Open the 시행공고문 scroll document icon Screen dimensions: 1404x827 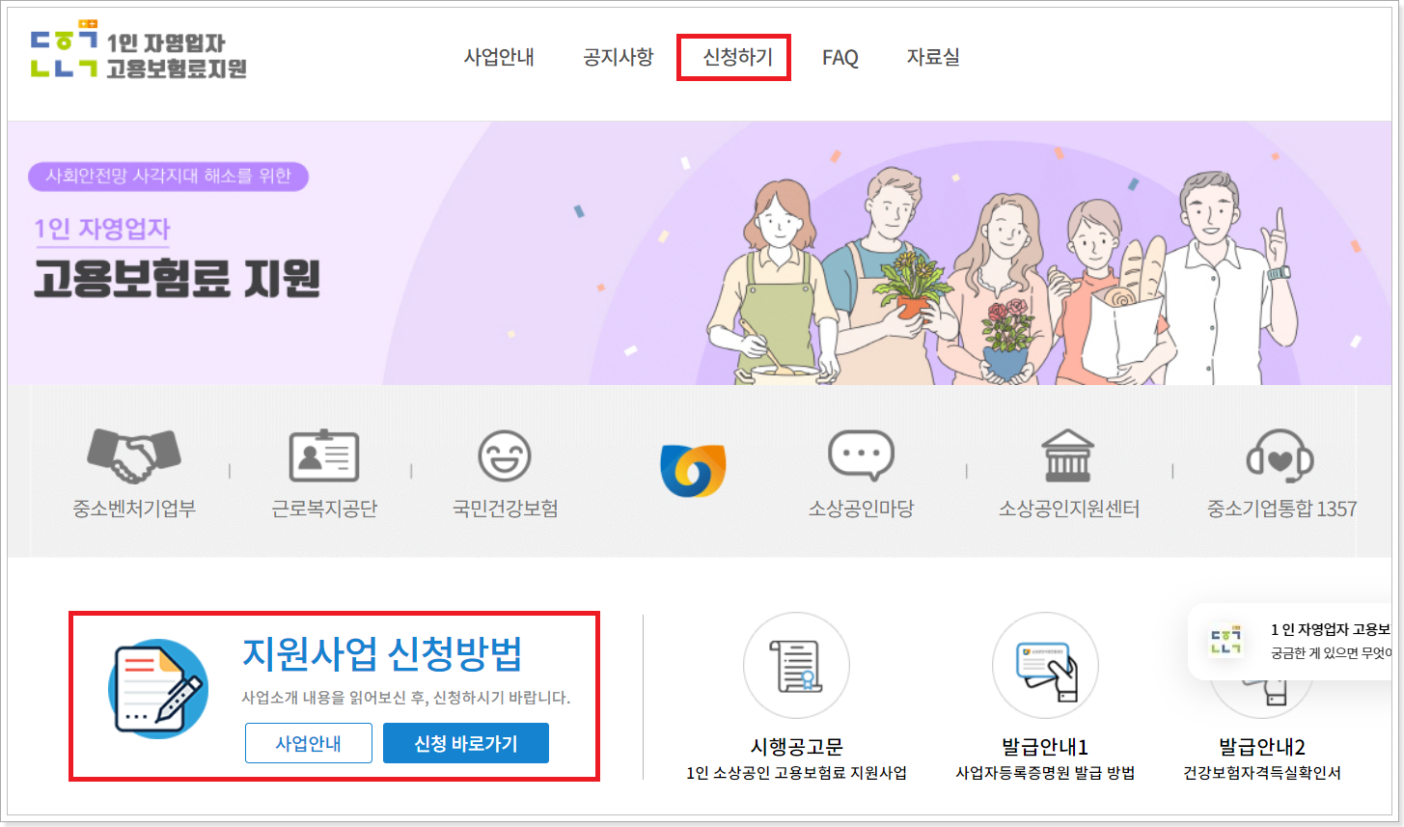coord(795,664)
